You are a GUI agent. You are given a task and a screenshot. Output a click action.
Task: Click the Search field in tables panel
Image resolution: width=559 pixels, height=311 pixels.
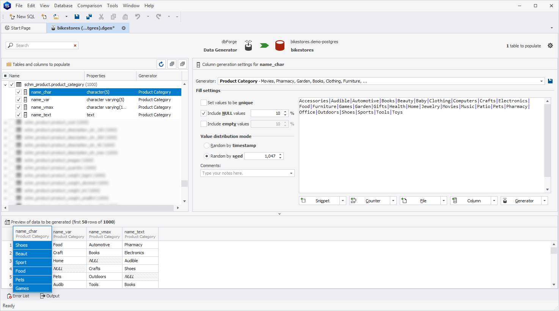tap(42, 45)
